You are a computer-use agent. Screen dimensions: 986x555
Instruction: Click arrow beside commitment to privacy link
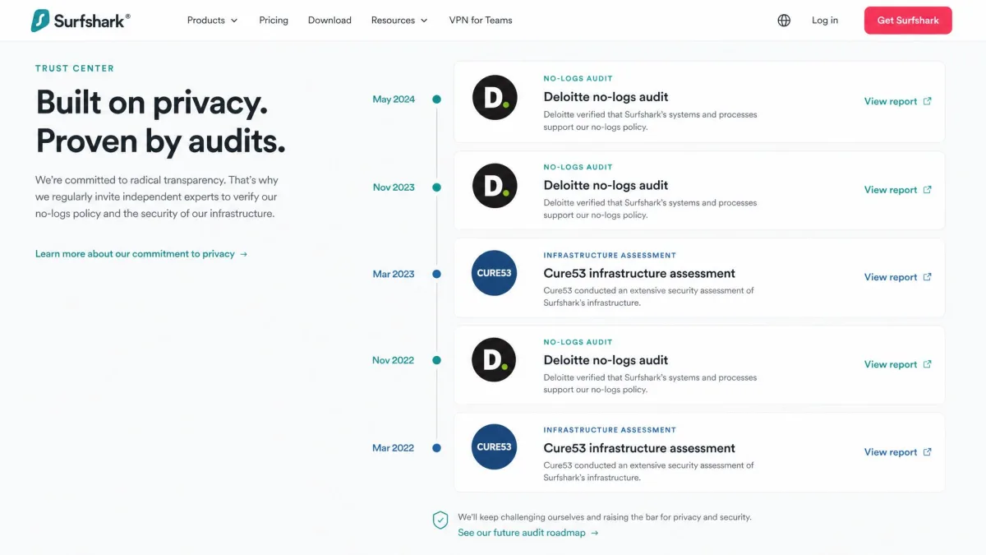pos(244,254)
